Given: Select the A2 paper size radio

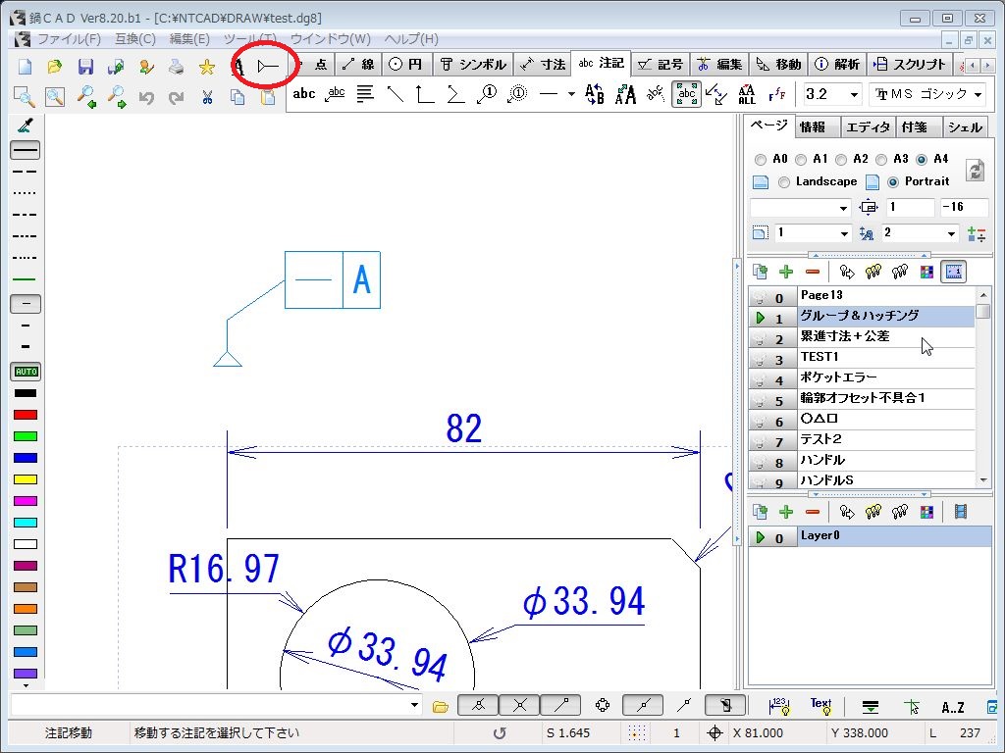Looking at the screenshot, I should coord(841,160).
